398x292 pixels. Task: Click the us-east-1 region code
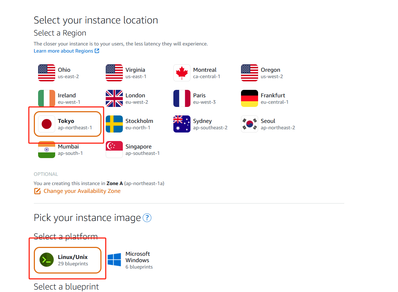point(136,76)
